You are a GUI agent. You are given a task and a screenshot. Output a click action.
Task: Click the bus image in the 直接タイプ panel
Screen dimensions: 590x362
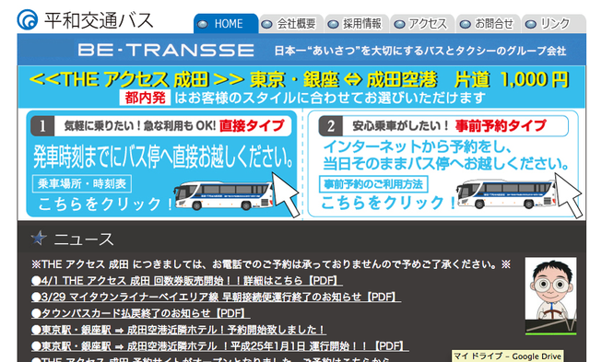(224, 195)
